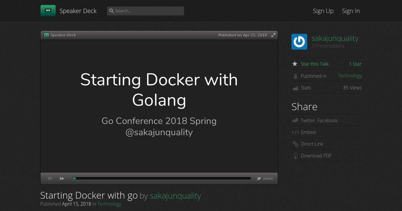The width and height of the screenshot is (402, 211).
Task: Open the Sign Up page
Action: tap(323, 11)
